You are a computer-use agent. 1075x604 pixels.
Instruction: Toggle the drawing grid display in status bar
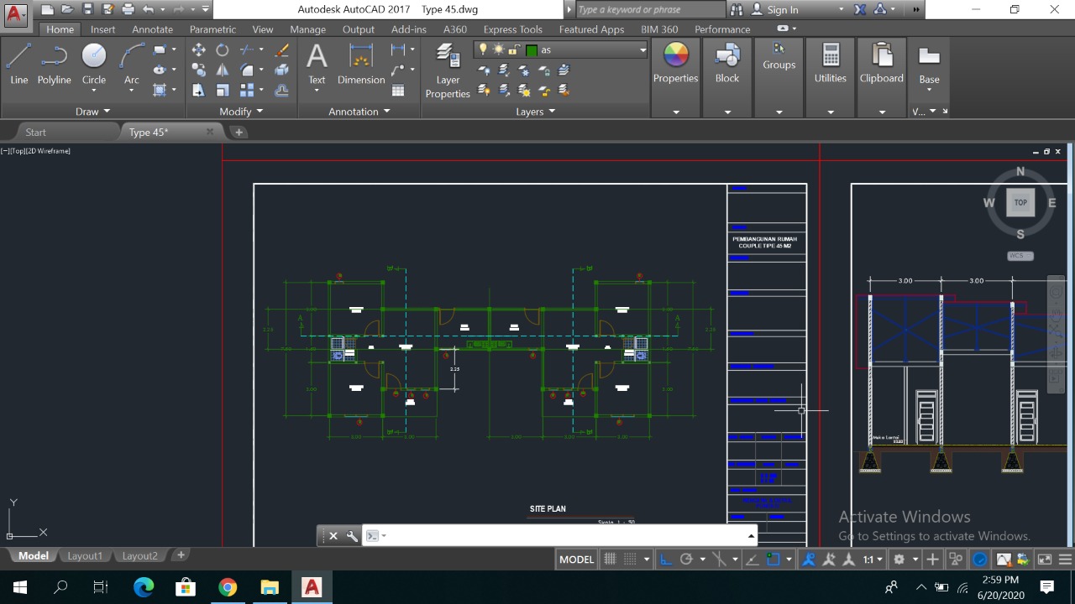click(611, 560)
